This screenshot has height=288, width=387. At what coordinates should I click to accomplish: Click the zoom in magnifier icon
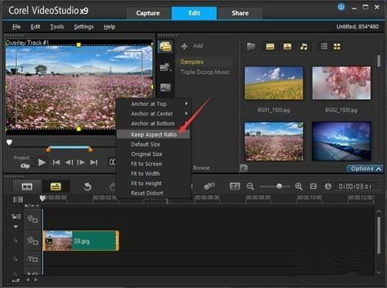(x=299, y=187)
